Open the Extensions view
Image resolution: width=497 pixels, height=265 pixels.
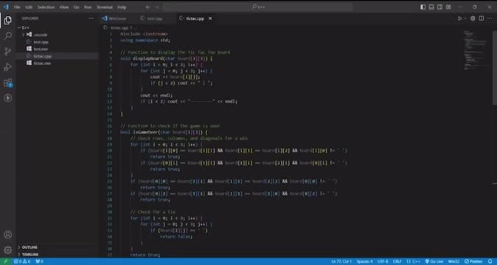(8, 82)
